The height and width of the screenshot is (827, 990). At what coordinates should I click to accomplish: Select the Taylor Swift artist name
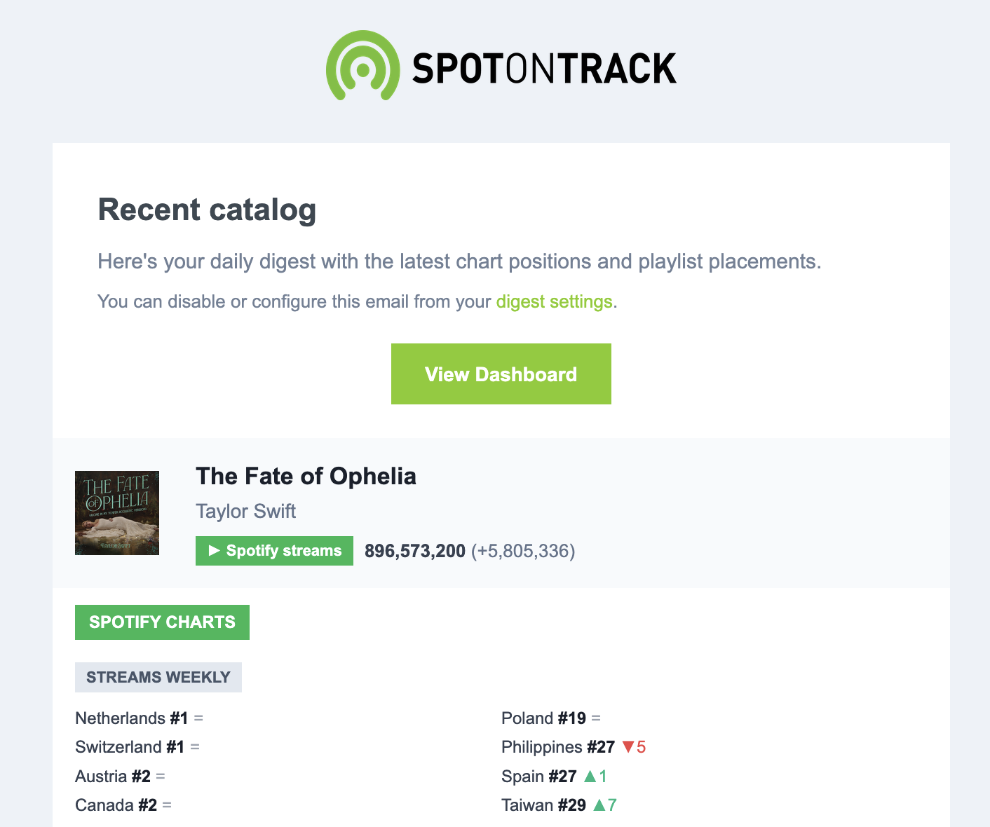coord(245,512)
